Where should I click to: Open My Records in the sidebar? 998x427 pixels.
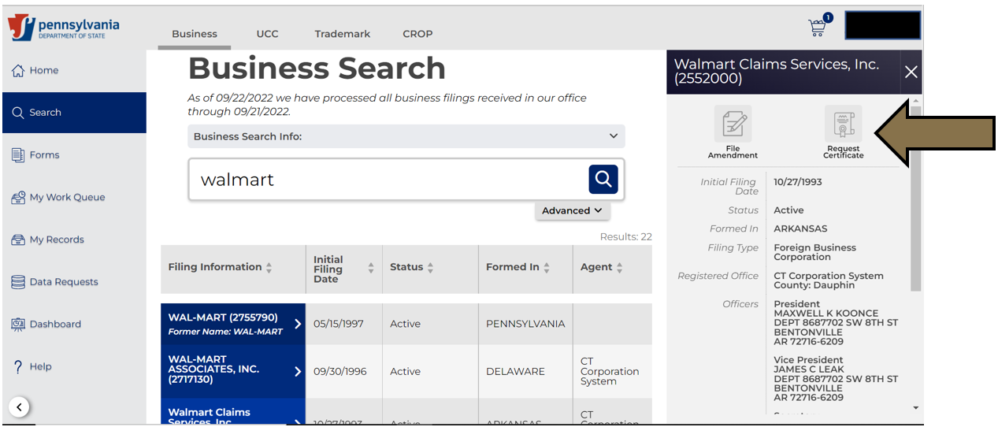pos(73,239)
